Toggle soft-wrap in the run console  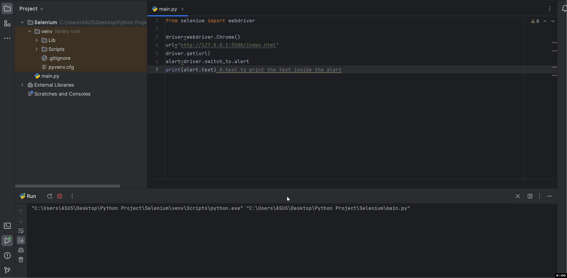(x=21, y=231)
